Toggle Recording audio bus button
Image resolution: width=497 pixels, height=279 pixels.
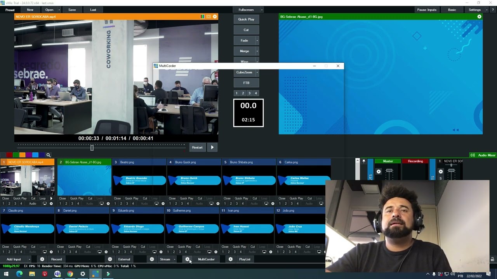coord(415,161)
